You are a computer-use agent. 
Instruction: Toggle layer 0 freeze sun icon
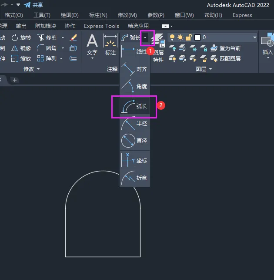coord(180,37)
